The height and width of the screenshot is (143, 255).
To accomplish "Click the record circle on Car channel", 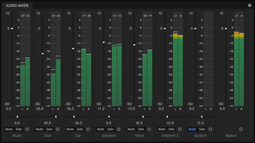I will click(88, 129).
